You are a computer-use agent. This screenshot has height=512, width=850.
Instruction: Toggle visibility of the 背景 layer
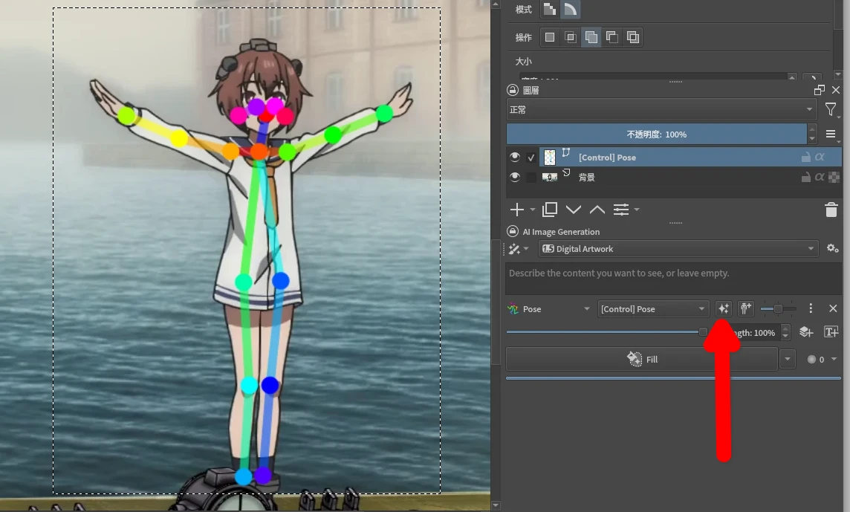click(514, 178)
